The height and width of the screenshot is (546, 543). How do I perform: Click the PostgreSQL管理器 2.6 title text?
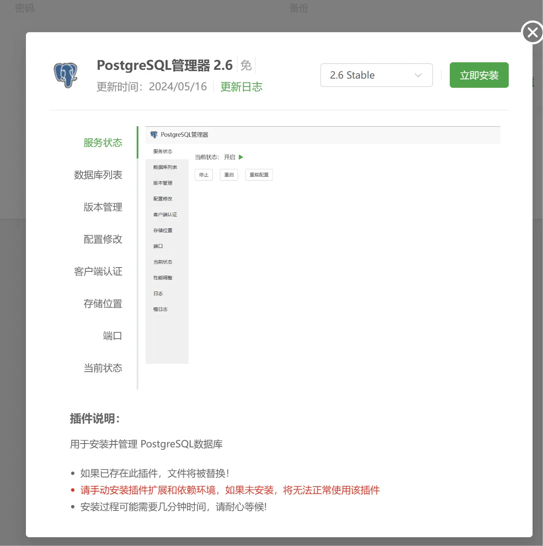click(165, 65)
